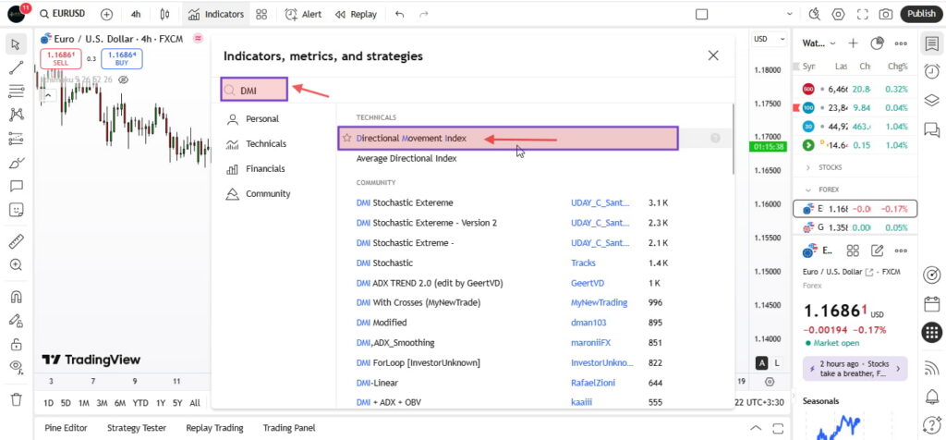Open quick search icon in toolbar
This screenshot has height=440, width=946.
[815, 14]
